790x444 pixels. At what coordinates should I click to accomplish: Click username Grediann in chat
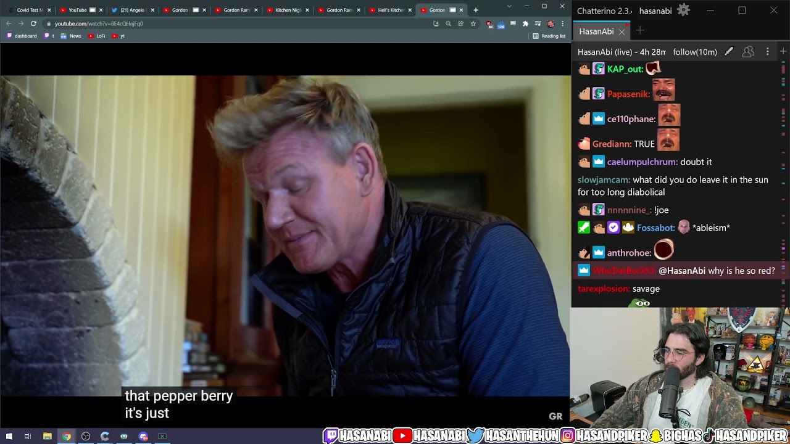612,144
